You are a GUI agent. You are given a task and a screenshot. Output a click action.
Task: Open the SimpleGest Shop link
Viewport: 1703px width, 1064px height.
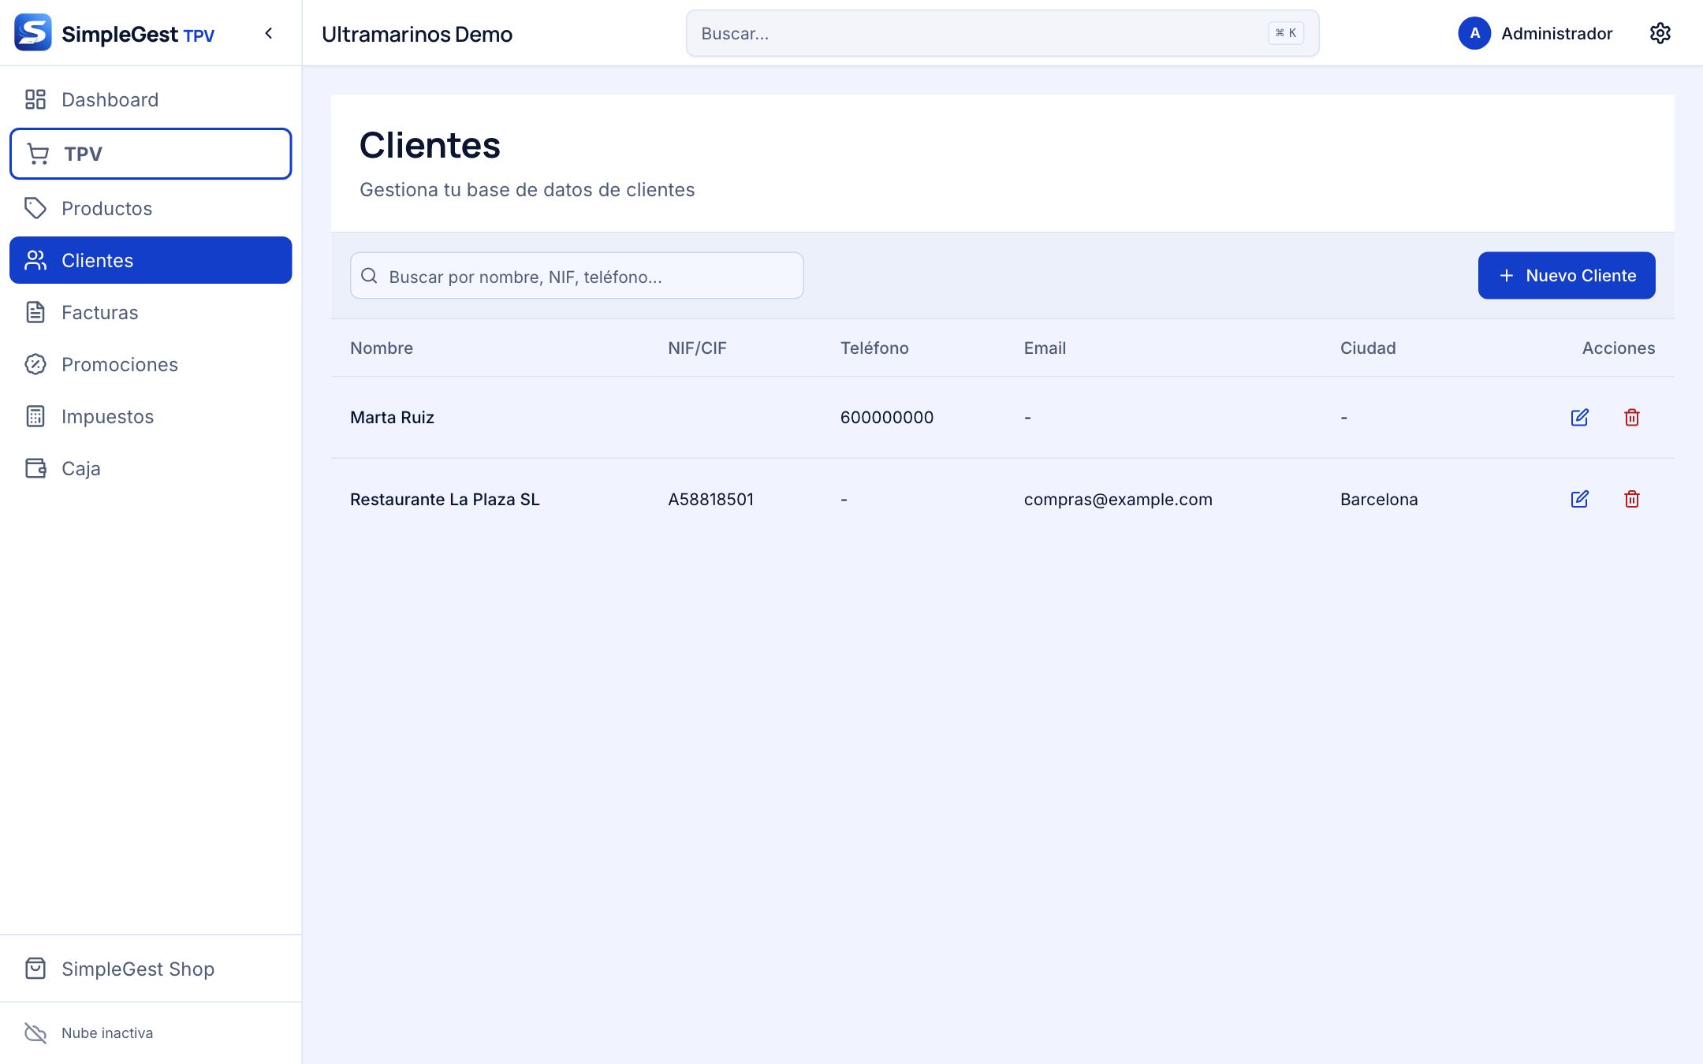[151, 969]
